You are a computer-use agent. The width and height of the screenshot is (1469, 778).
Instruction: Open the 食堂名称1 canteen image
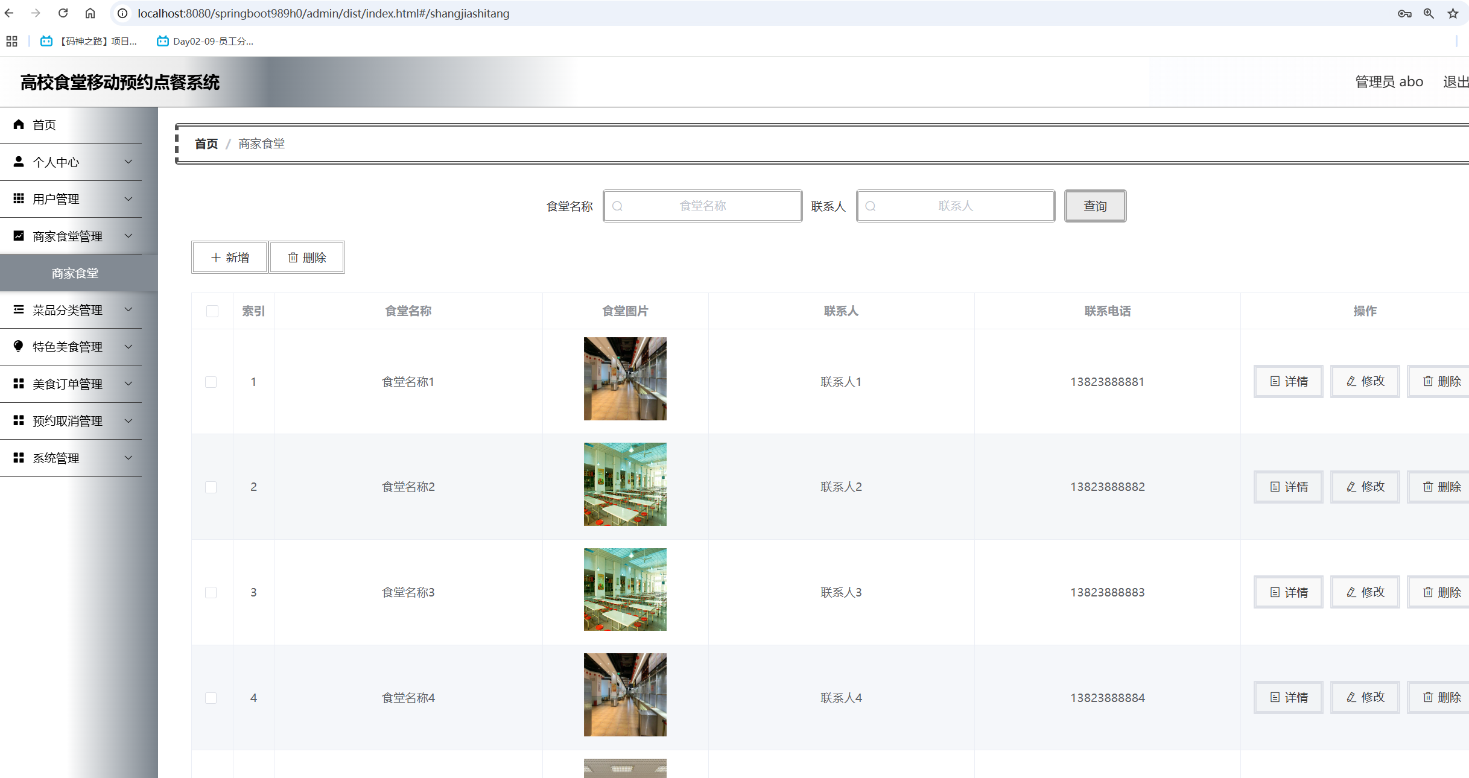[625, 379]
